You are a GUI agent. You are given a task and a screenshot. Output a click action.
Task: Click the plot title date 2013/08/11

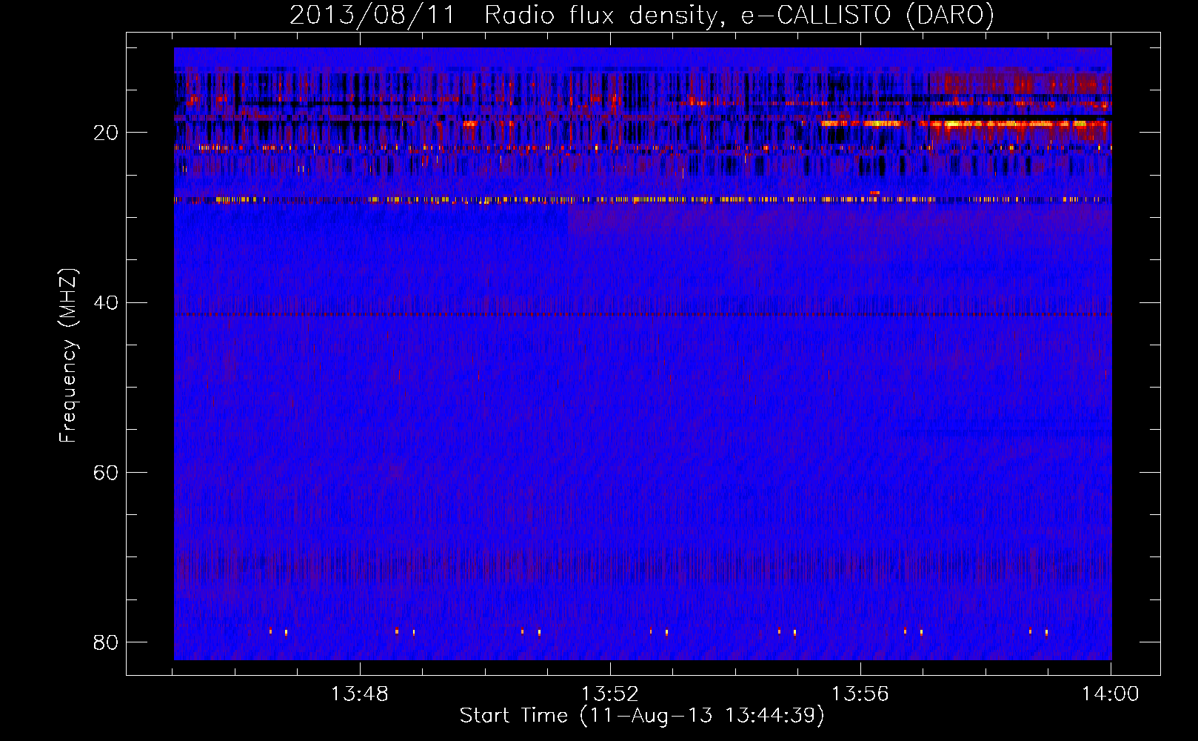[372, 15]
